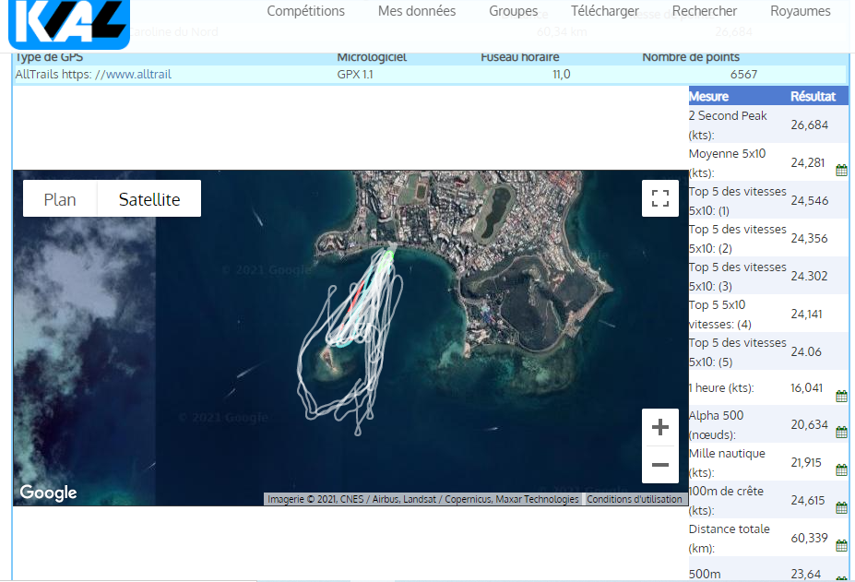Select the 500m value 23,64
855x582 pixels.
pyautogui.click(x=806, y=574)
